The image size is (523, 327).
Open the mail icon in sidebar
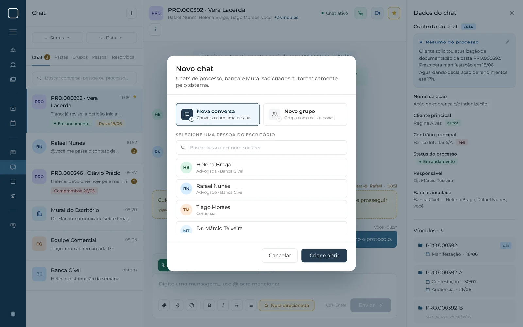point(13,109)
